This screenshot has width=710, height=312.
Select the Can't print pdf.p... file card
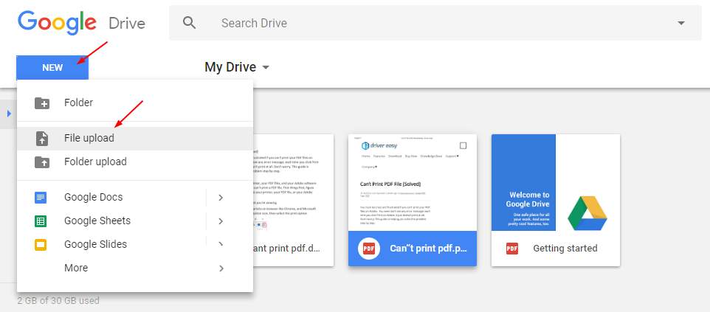coord(413,200)
